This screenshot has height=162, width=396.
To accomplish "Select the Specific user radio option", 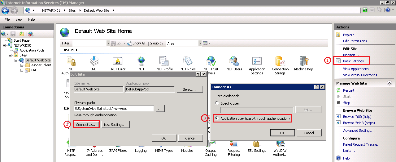I will click(216, 103).
